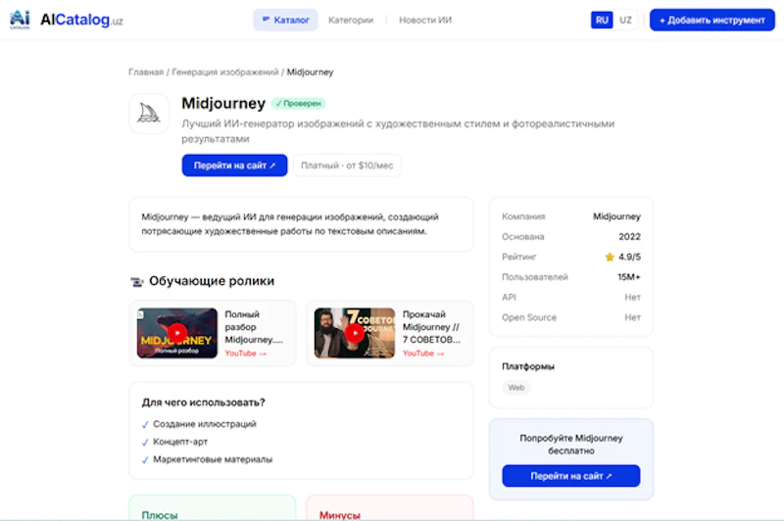Click the Midjourney page title
The width and height of the screenshot is (784, 521).
[x=223, y=103]
